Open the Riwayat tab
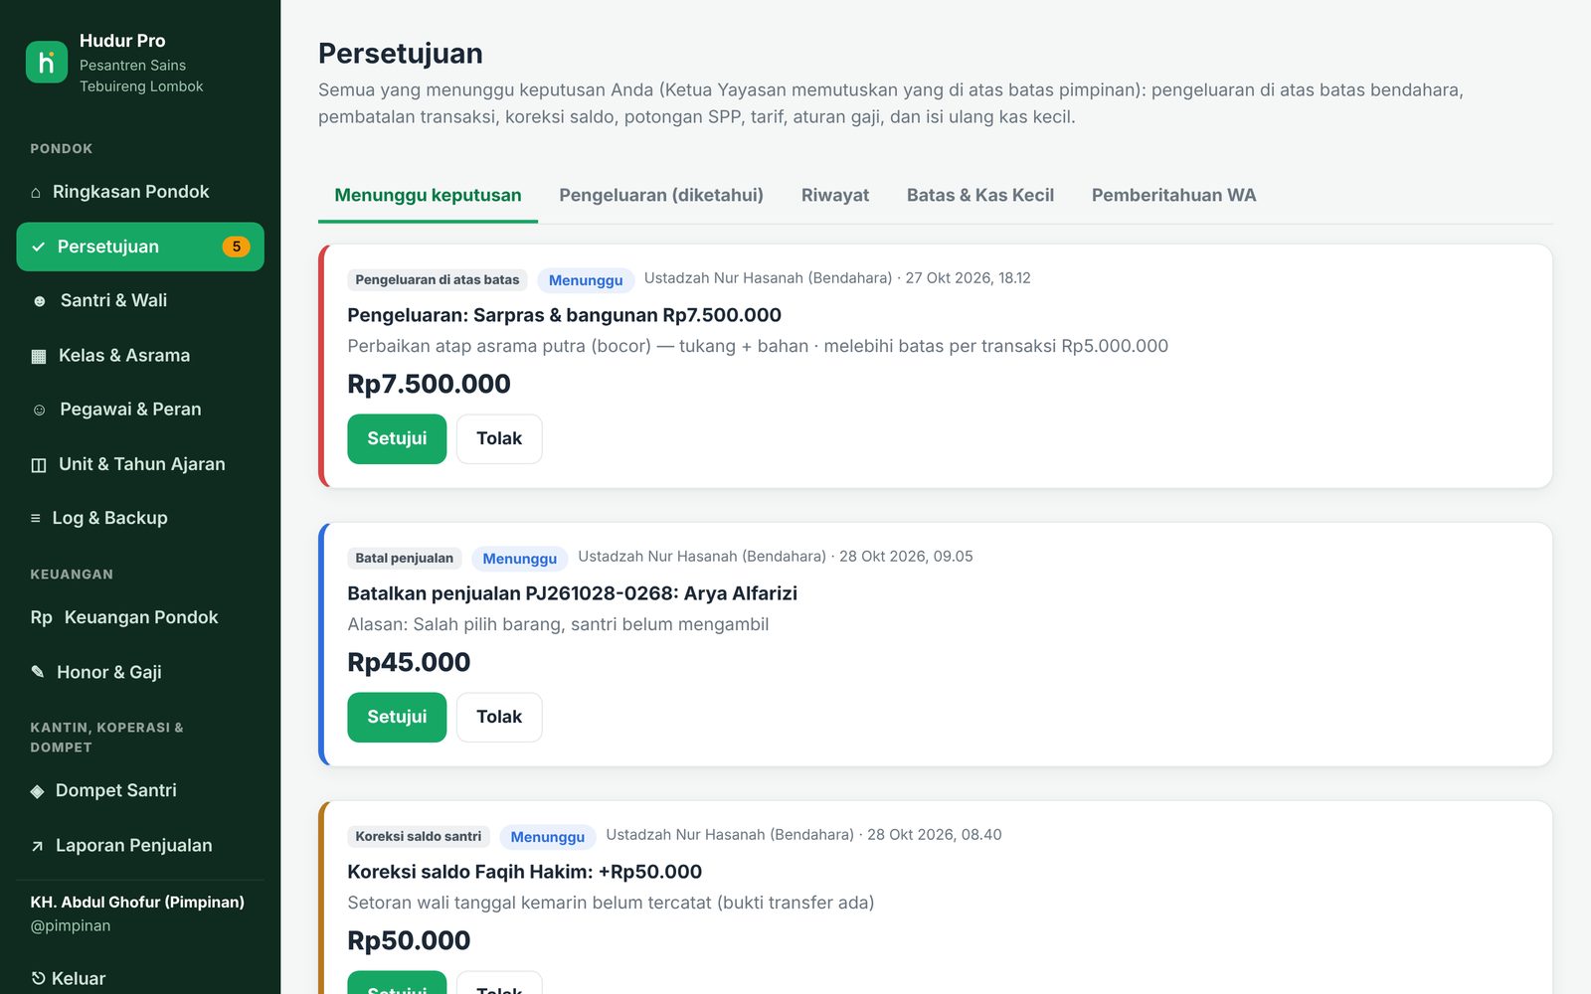The image size is (1591, 994). [x=835, y=195]
